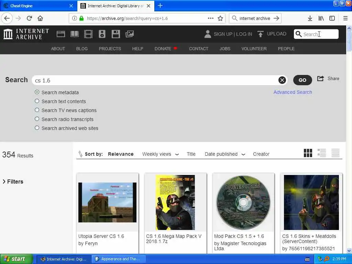Image resolution: width=352 pixels, height=264 pixels.
Task: Open the HELP menu item
Action: click(137, 49)
